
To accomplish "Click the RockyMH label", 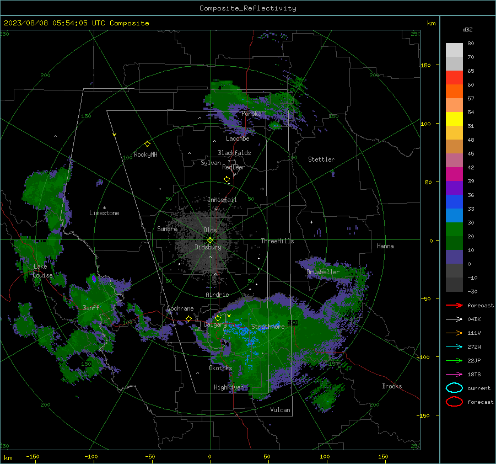I will click(x=145, y=154).
